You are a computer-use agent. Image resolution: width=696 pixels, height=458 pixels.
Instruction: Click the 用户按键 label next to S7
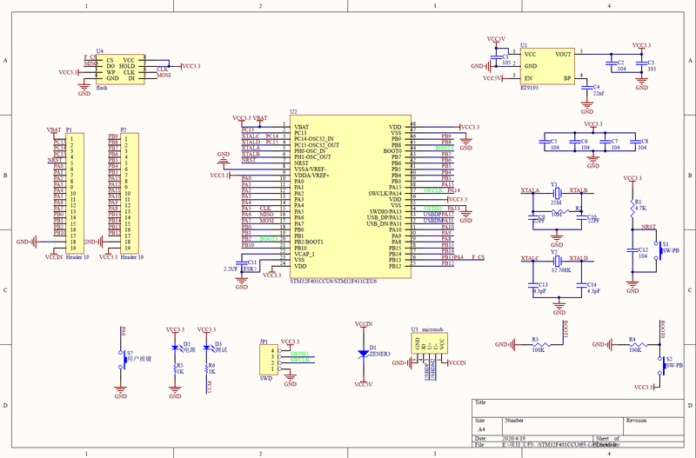139,359
